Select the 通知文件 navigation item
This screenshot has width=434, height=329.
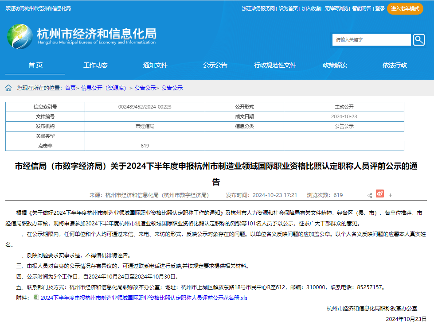pyautogui.click(x=155, y=65)
